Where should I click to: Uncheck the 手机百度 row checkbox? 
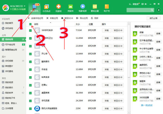[x=30, y=101]
